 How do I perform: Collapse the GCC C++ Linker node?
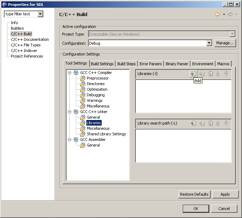coord(69,112)
